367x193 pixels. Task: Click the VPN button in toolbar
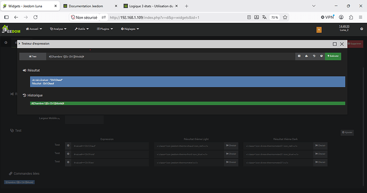[328, 18]
